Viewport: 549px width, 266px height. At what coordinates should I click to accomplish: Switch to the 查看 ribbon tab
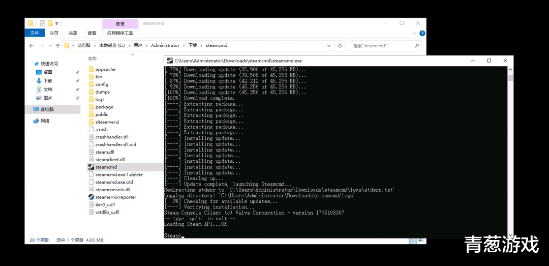coord(91,33)
